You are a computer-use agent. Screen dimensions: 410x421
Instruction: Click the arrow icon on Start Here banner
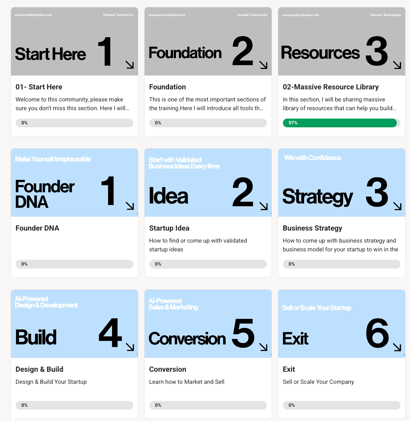[x=130, y=65]
